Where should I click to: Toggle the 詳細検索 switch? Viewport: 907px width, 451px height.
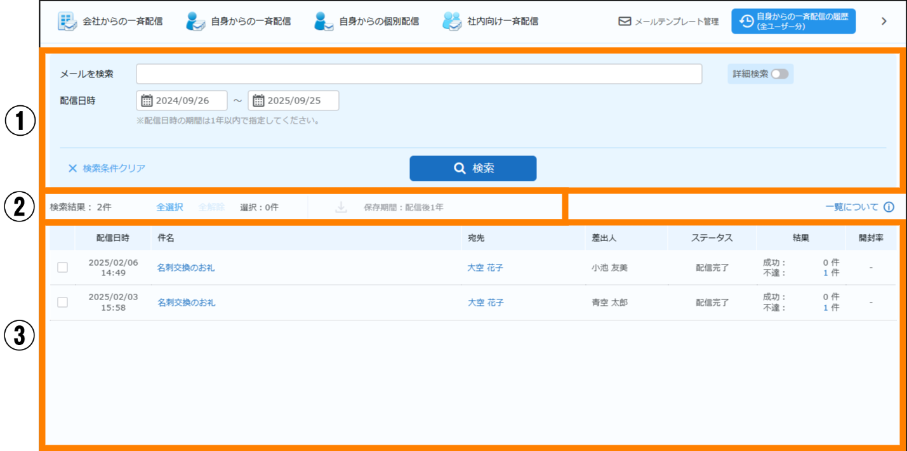pos(779,74)
